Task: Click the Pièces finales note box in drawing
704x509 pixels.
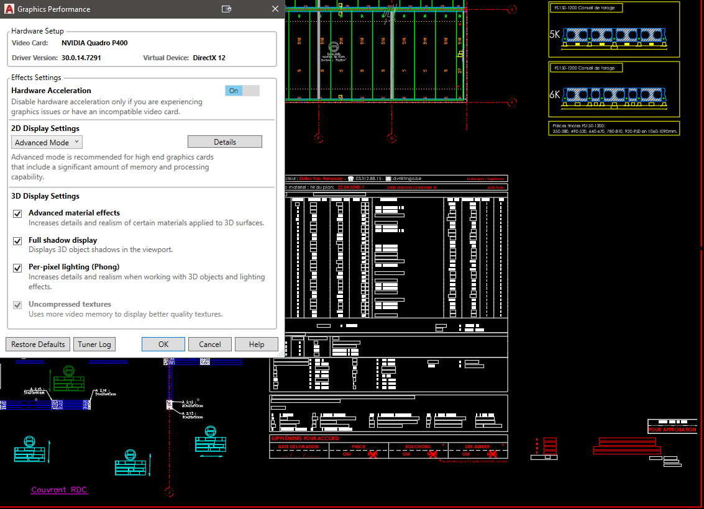Action: pos(614,128)
